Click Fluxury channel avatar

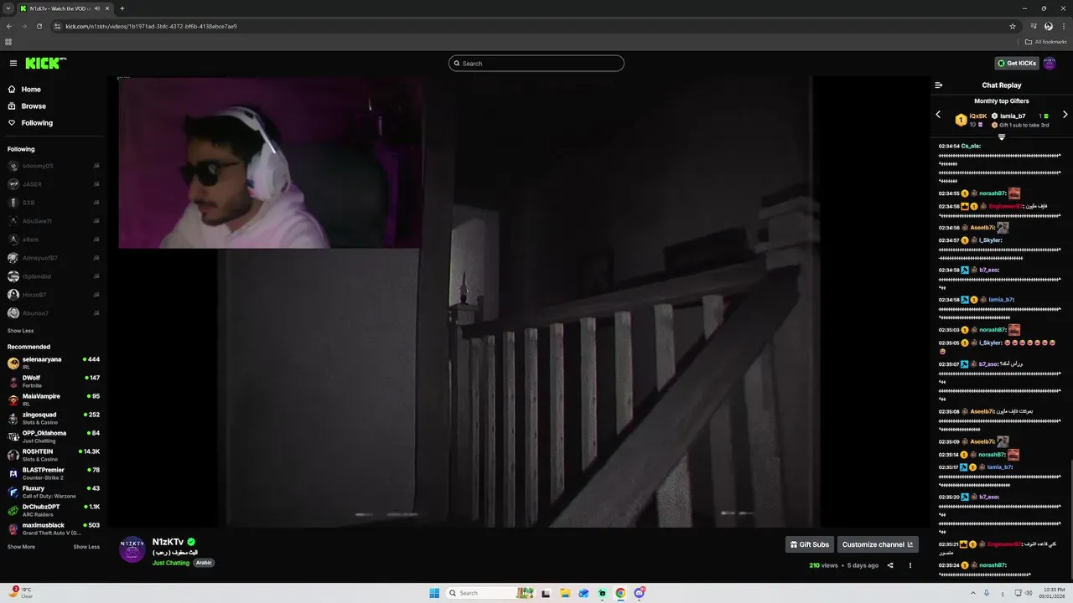[13, 492]
